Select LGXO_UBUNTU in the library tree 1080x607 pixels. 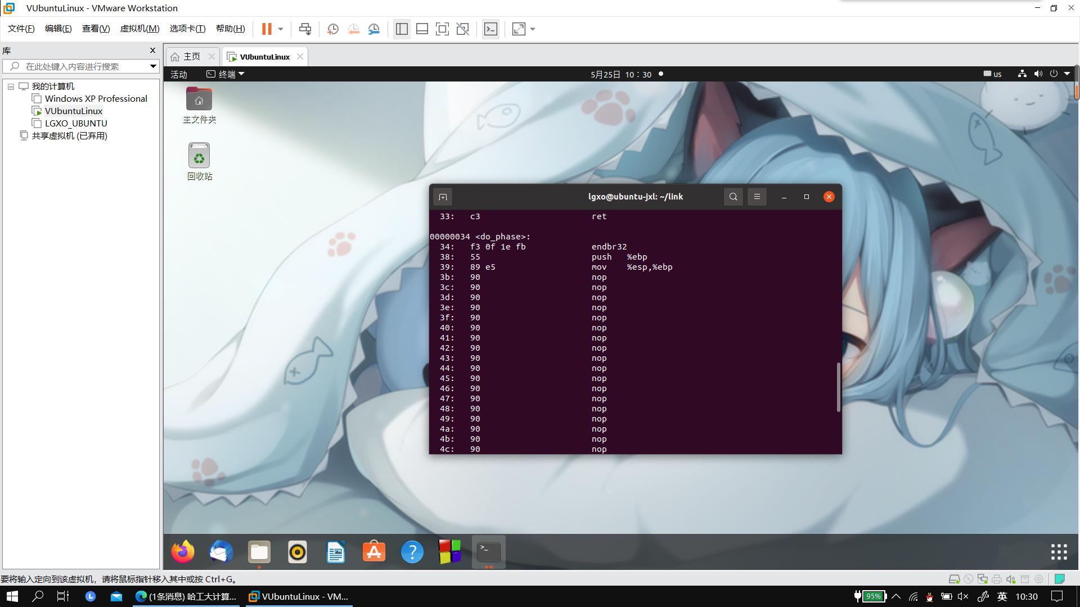(75, 124)
